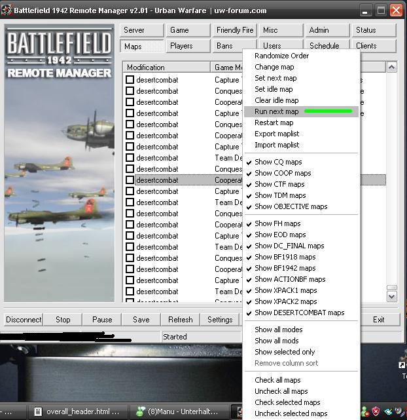Choose Show all mods

[x=301, y=341]
